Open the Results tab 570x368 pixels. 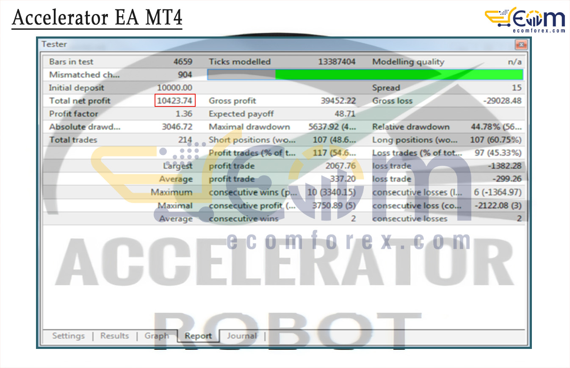pyautogui.click(x=114, y=336)
